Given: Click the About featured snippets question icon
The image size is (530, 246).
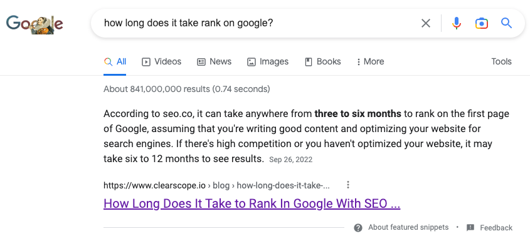Looking at the screenshot, I should point(358,228).
